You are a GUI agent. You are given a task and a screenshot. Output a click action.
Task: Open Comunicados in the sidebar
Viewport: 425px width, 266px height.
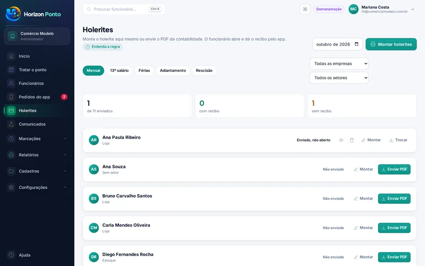pos(37,124)
